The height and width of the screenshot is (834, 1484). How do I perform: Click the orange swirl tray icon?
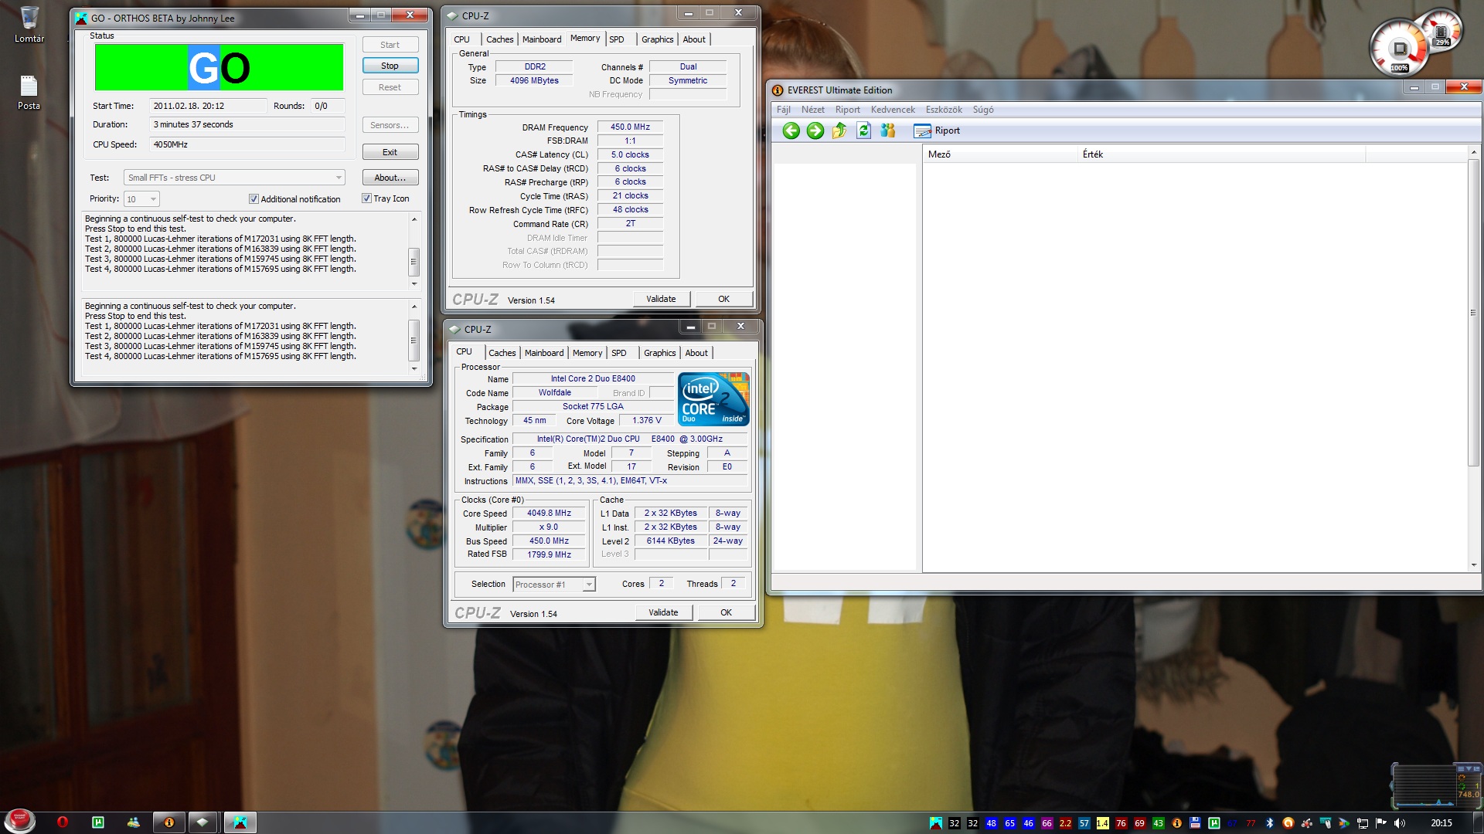[1288, 823]
